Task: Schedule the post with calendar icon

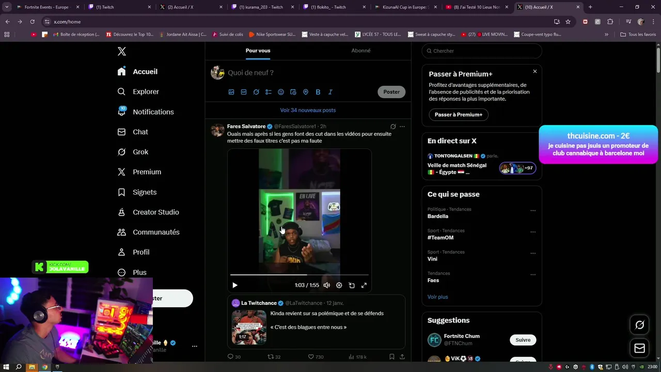Action: [293, 92]
